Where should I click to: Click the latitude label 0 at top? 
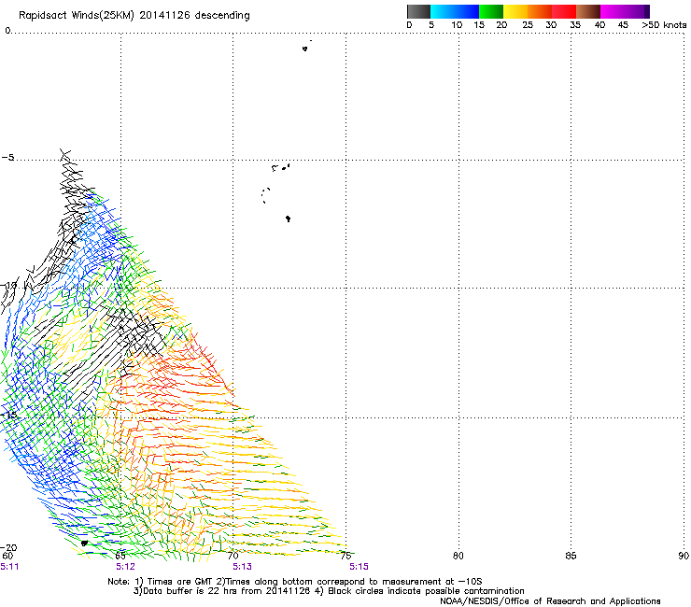(x=7, y=31)
